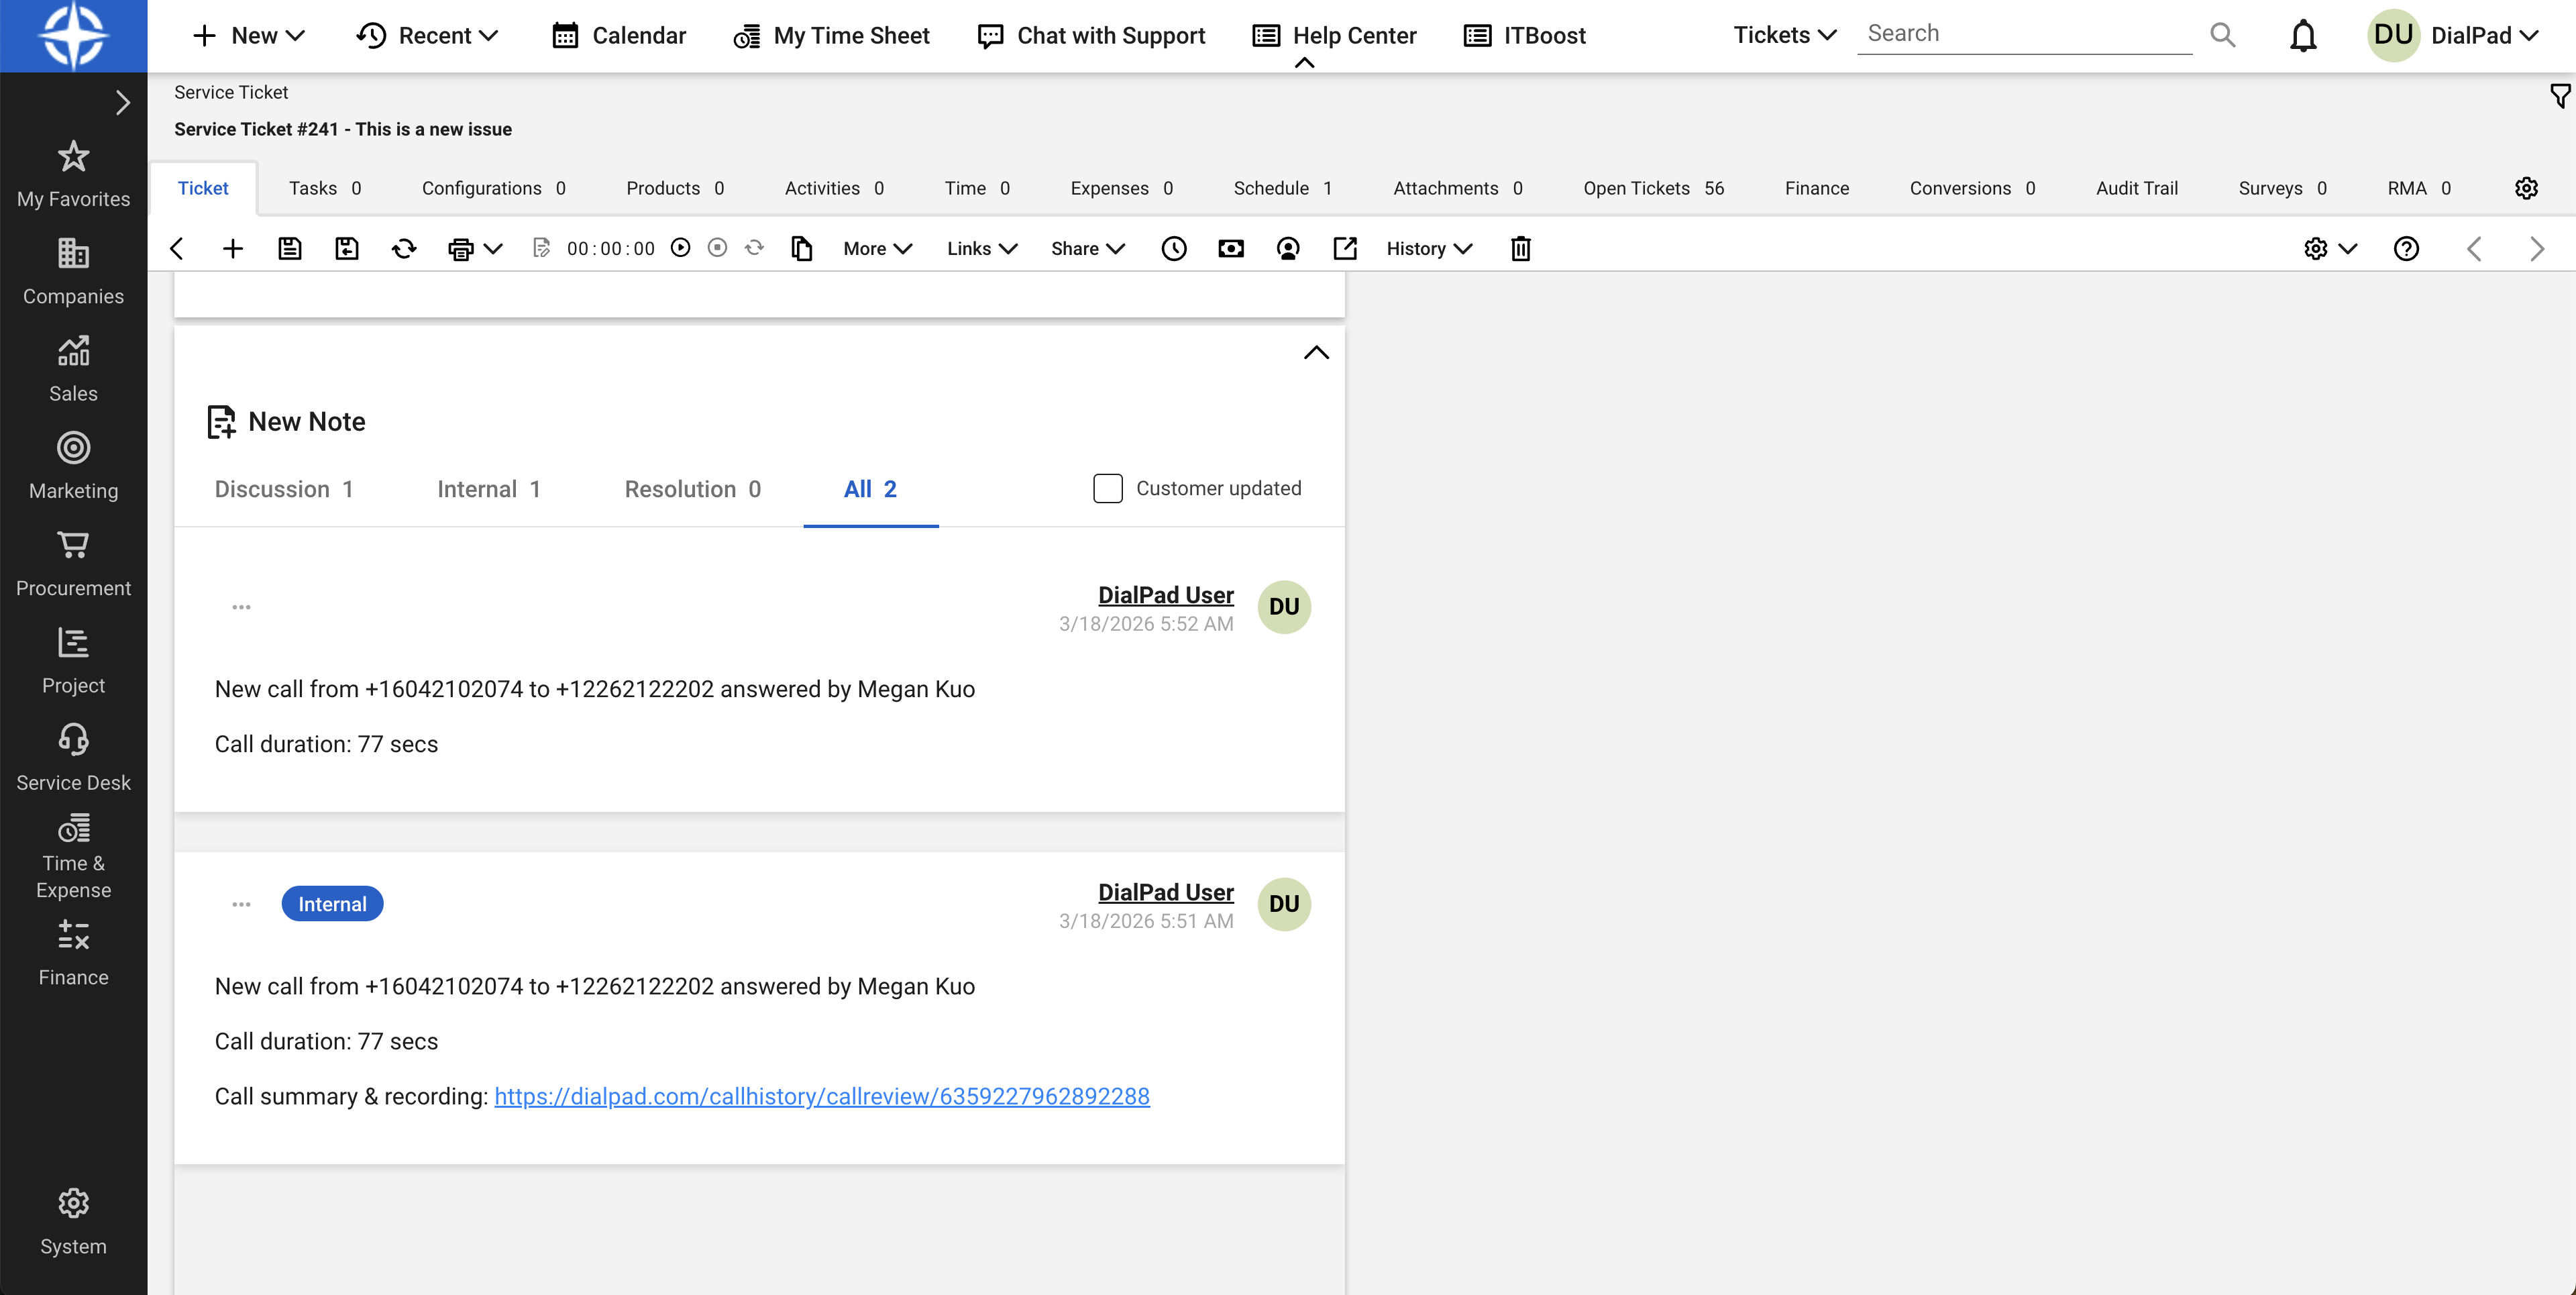The height and width of the screenshot is (1295, 2576).
Task: Open the More dropdown
Action: [x=877, y=248]
